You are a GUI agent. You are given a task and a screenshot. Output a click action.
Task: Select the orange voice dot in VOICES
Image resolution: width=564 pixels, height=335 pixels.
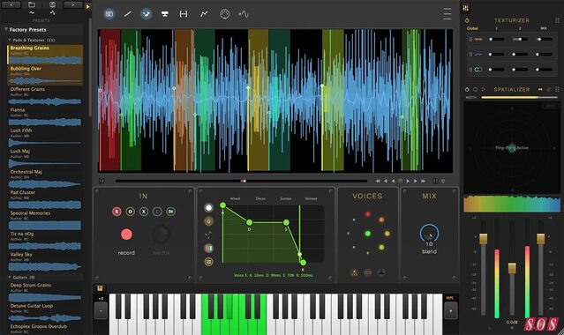381,220
